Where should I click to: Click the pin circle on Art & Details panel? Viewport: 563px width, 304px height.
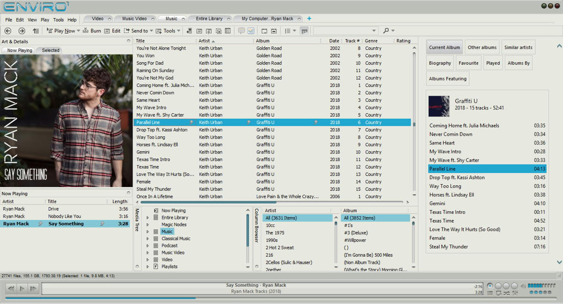pyautogui.click(x=129, y=41)
